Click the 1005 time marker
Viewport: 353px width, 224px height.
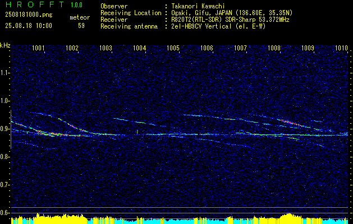point(173,48)
